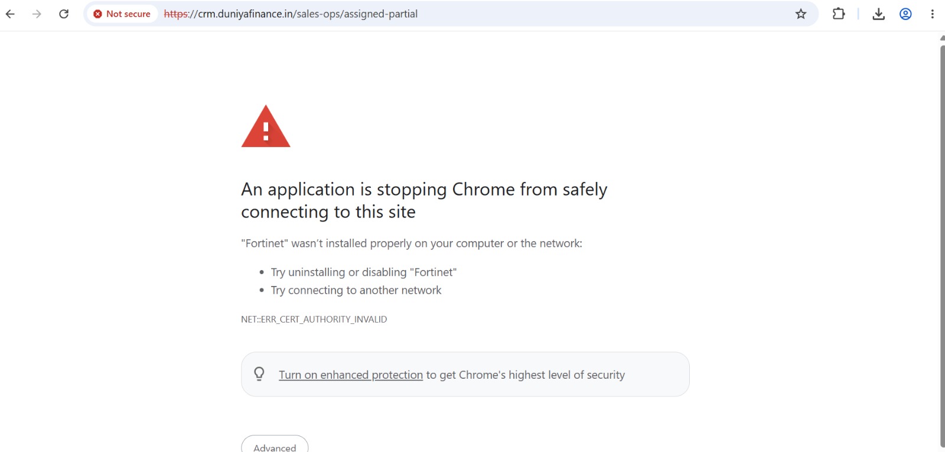Click the An application is stopping Chrome heading
The width and height of the screenshot is (945, 452).
click(424, 200)
